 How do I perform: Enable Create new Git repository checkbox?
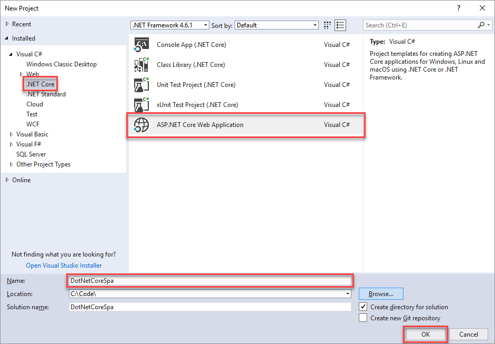363,318
